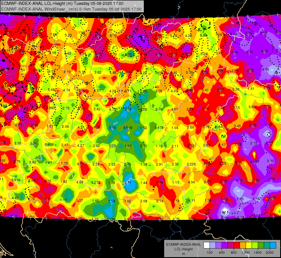Click the grid value '2.80'
281x258 pixels.
(x=143, y=91)
